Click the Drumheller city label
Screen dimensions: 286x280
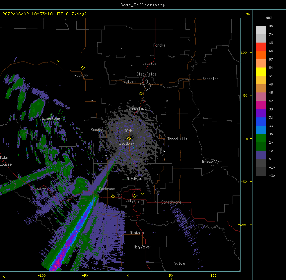212,162
